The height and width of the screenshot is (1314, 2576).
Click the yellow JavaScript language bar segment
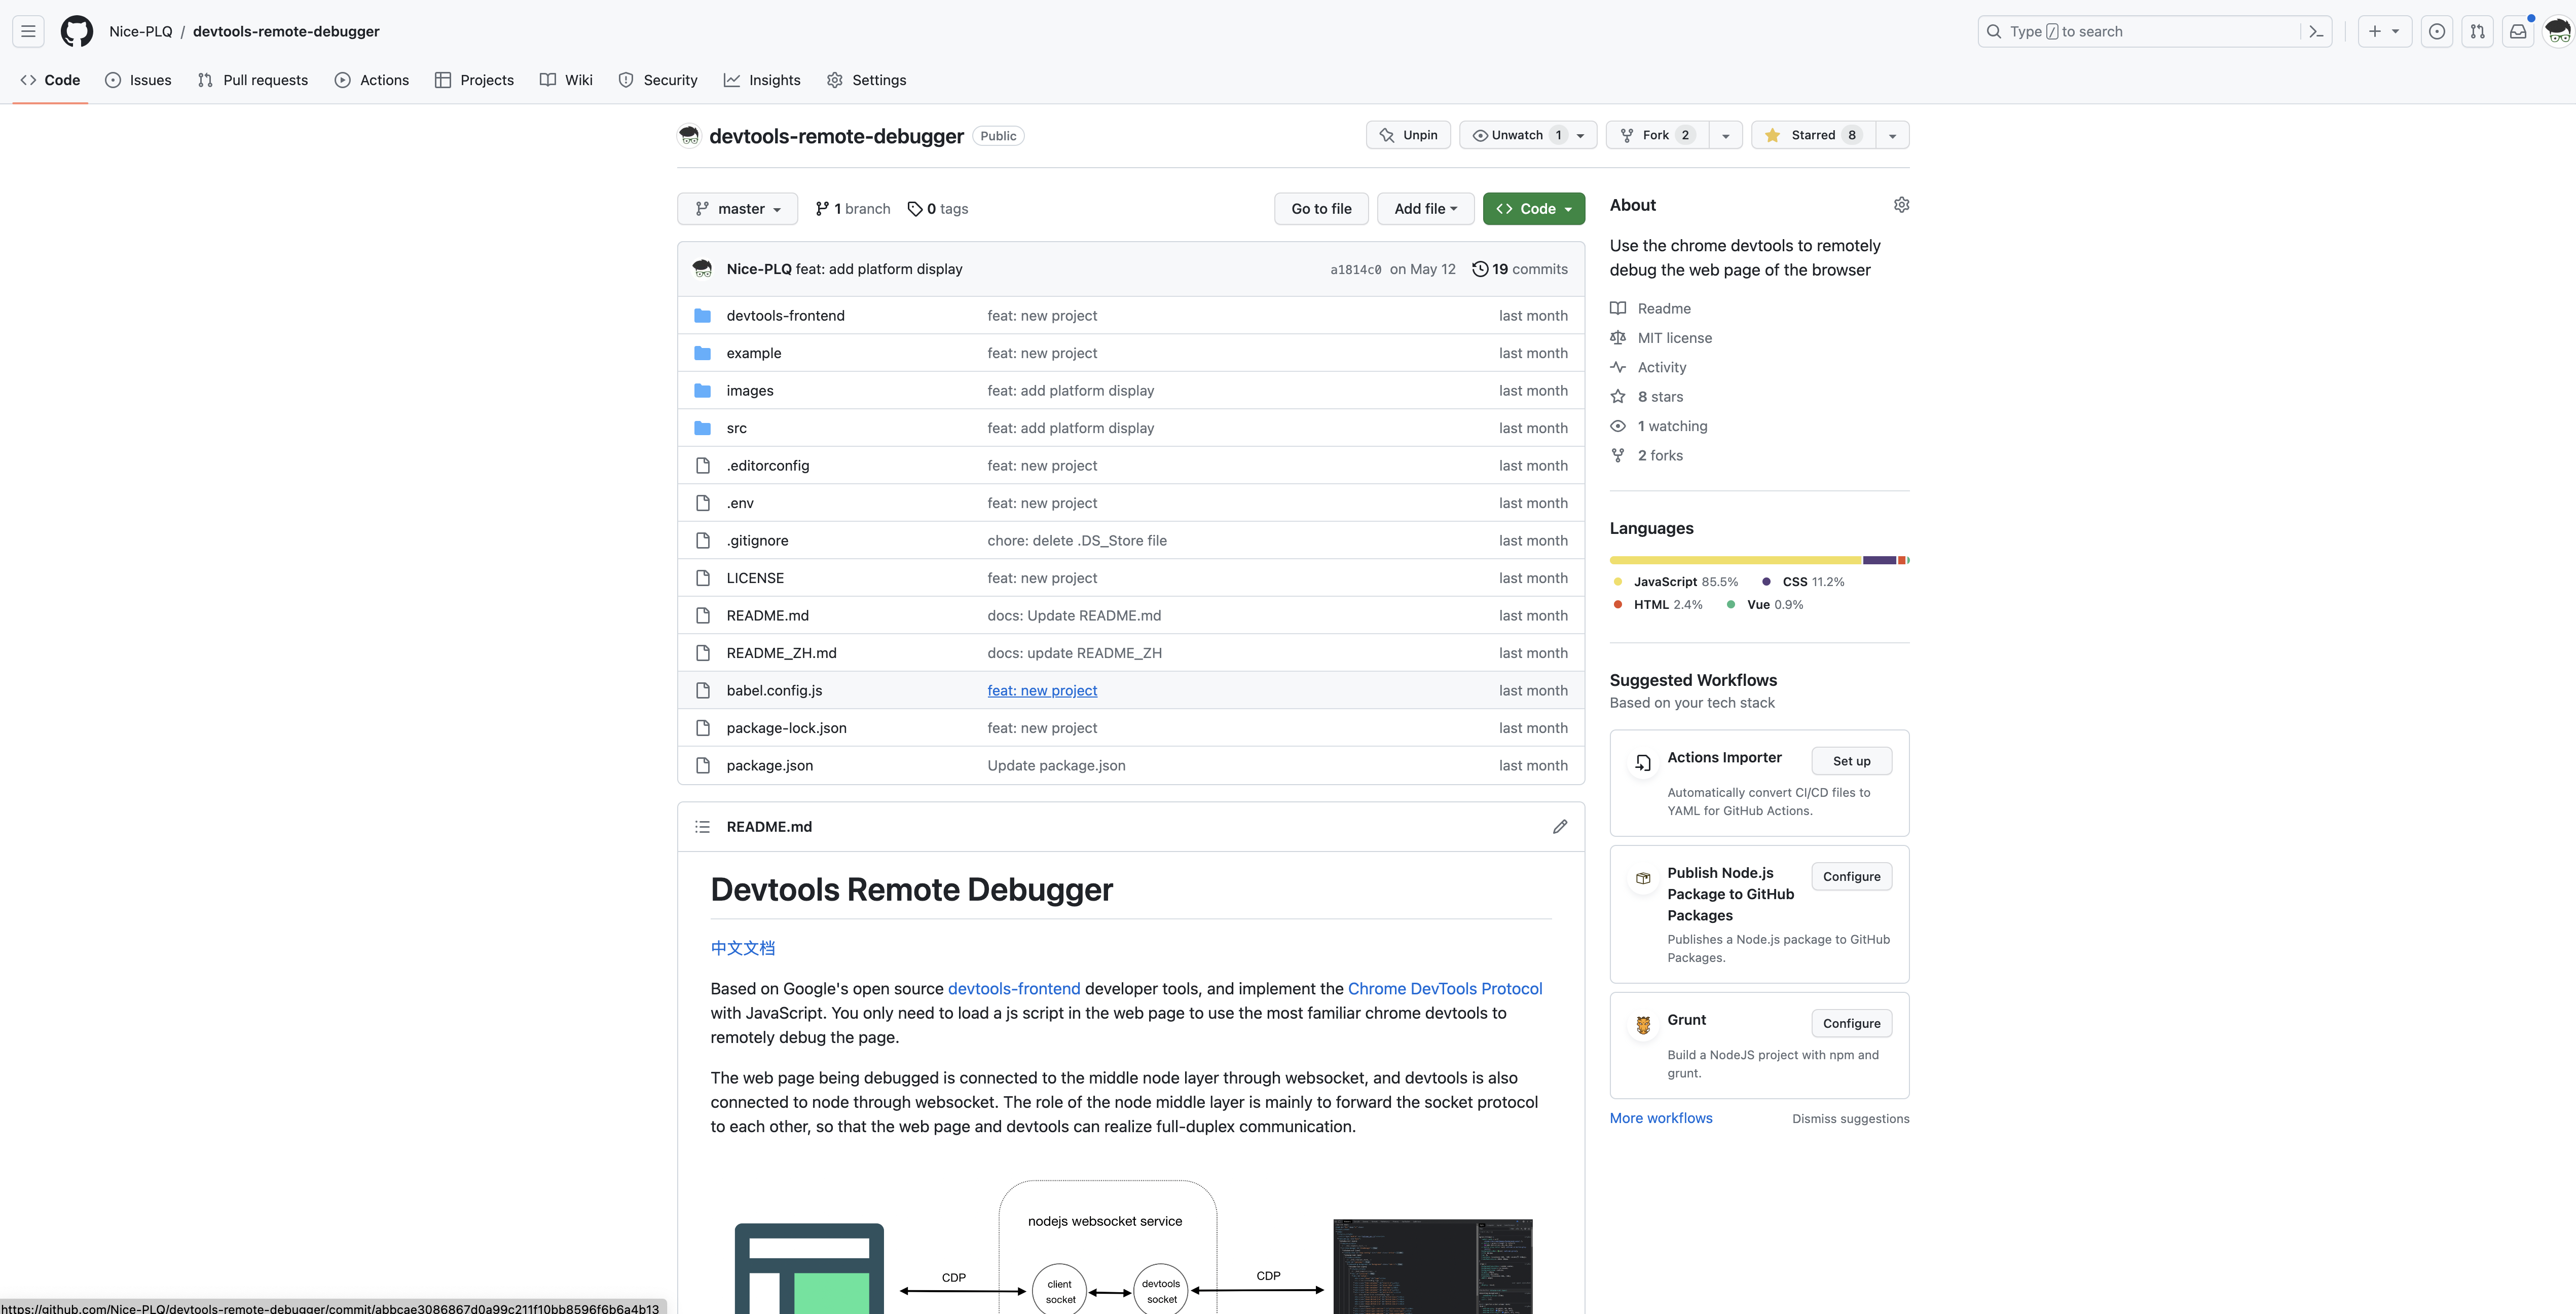point(1736,561)
